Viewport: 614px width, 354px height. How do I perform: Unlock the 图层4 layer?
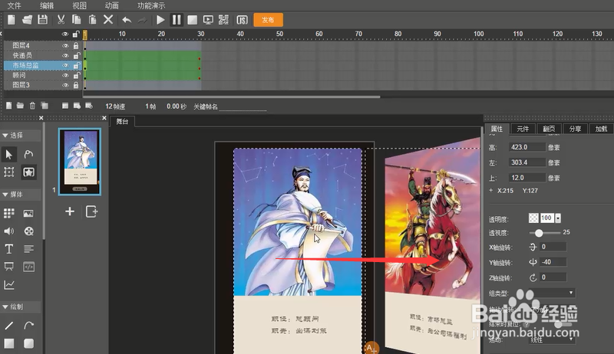(76, 46)
